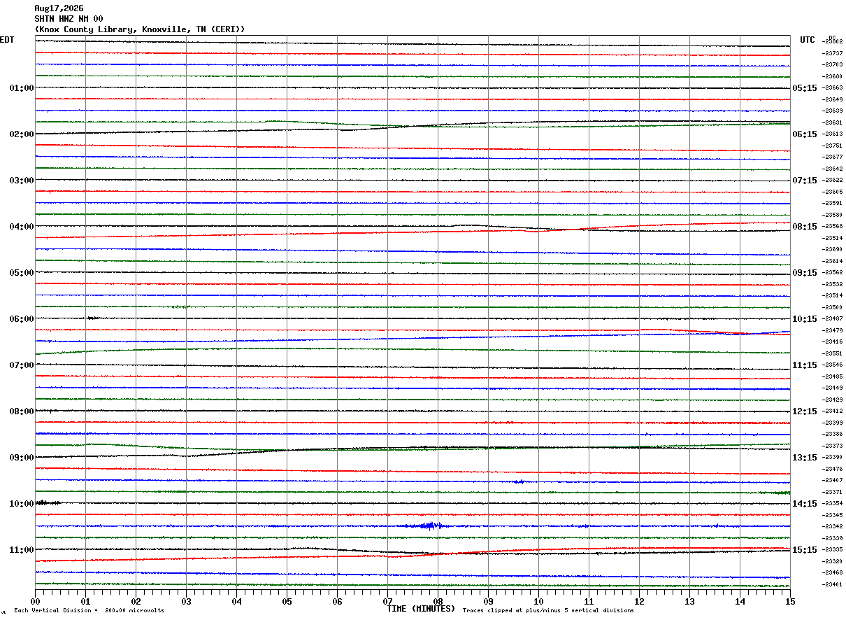Click the station code line 'SHTN HNZ NM 00'
This screenshot has width=846, height=620.
tap(69, 19)
